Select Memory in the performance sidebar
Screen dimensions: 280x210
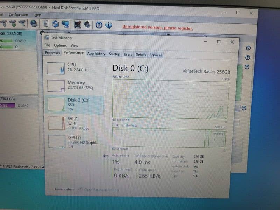76,84
